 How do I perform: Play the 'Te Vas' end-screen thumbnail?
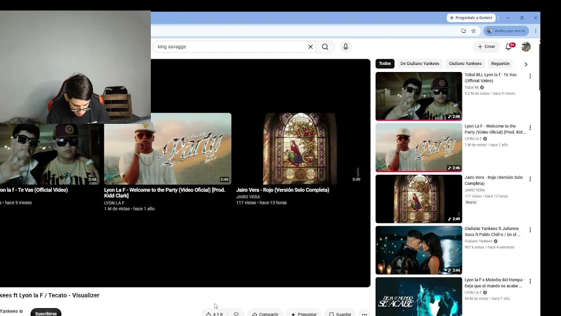point(50,154)
